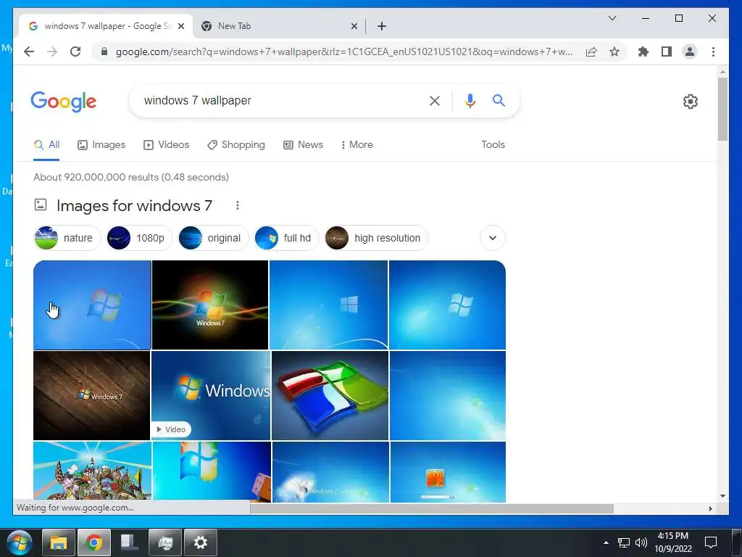Open the Windows Start orb
The height and width of the screenshot is (557, 742).
20,542
